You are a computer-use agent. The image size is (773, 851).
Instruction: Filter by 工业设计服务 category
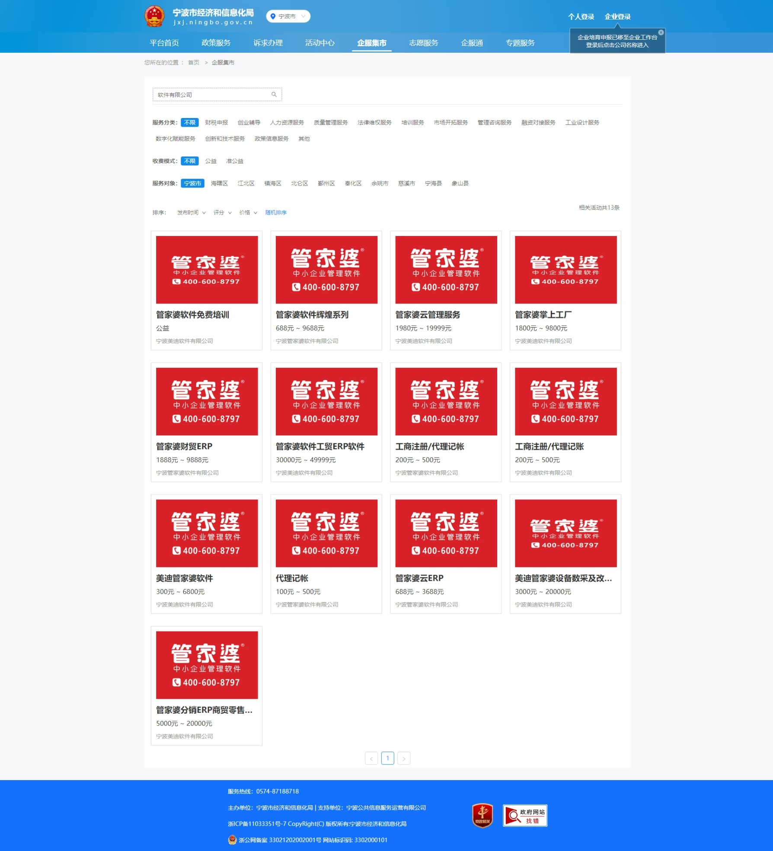pos(582,122)
